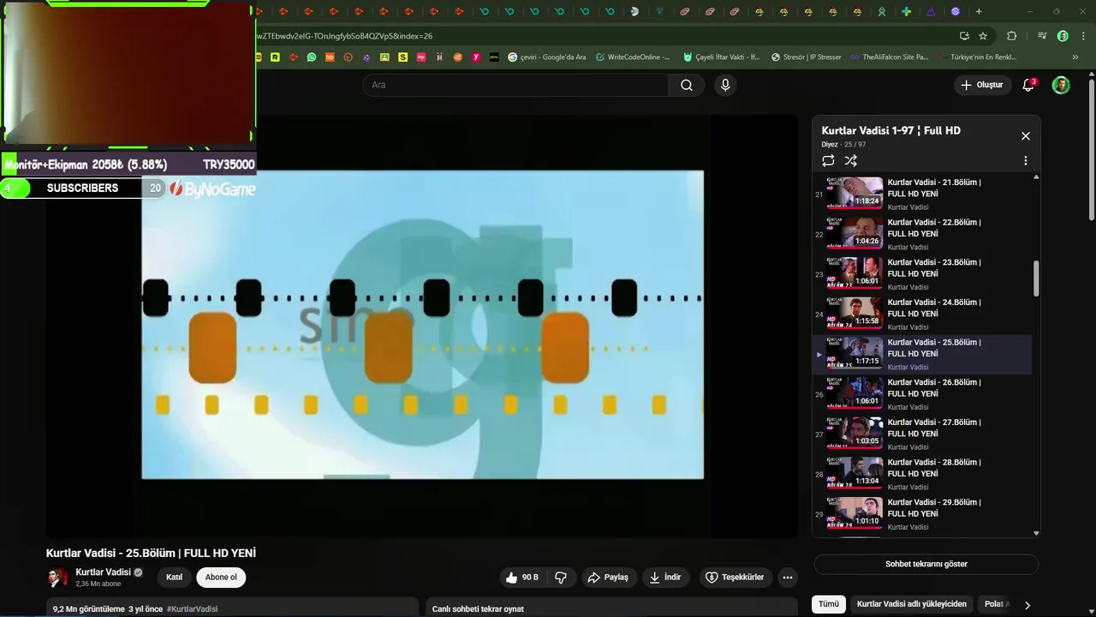Open Chrome profile avatar in toolbar
Viewport: 1096px width, 617px height.
pyautogui.click(x=1063, y=36)
